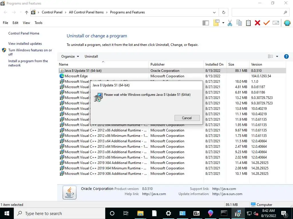Click the search magnifier icon
Image resolution: width=293 pixels, height=219 pixels.
tap(285, 12)
